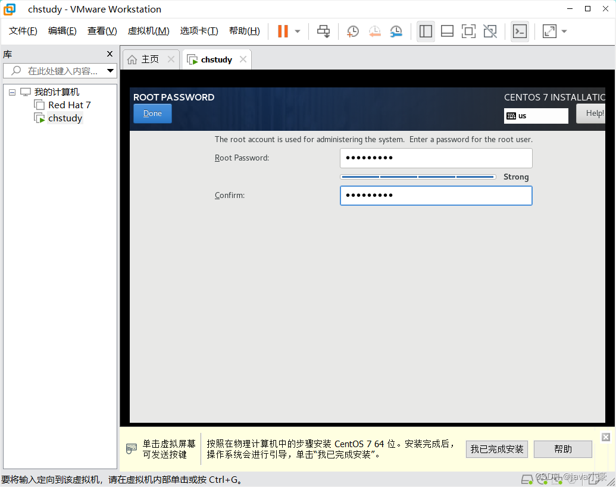Close the 主页 tab
This screenshot has width=616, height=487.
tap(171, 59)
